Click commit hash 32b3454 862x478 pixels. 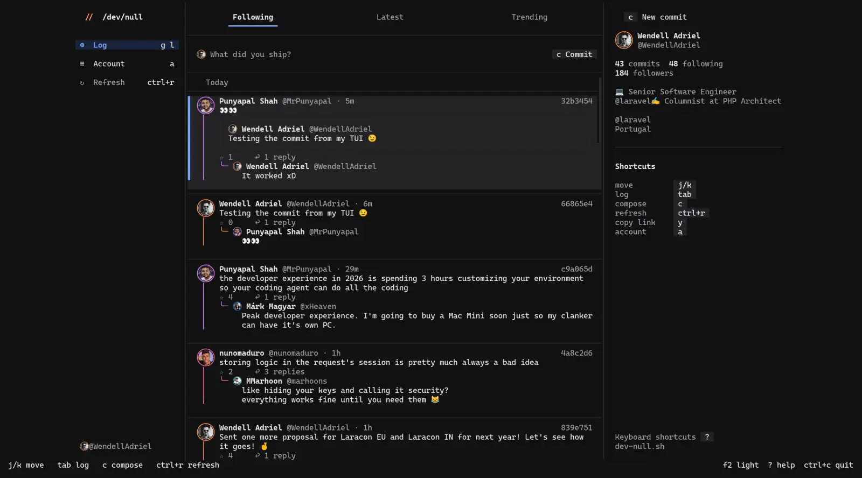576,101
